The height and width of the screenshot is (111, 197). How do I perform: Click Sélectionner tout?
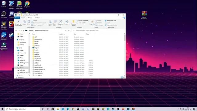pyautogui.click(x=110, y=21)
